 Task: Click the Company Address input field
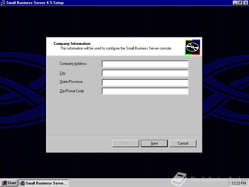click(145, 64)
